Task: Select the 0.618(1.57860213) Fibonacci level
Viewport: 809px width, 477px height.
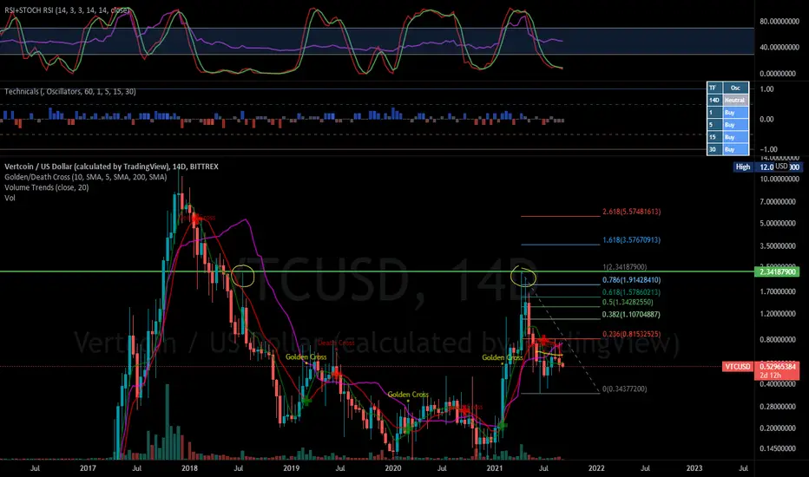Action: pyautogui.click(x=632, y=292)
